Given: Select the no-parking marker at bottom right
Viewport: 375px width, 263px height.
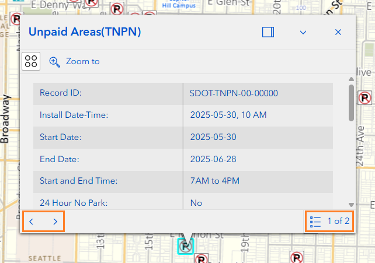Looking at the screenshot, I should pos(297,257).
